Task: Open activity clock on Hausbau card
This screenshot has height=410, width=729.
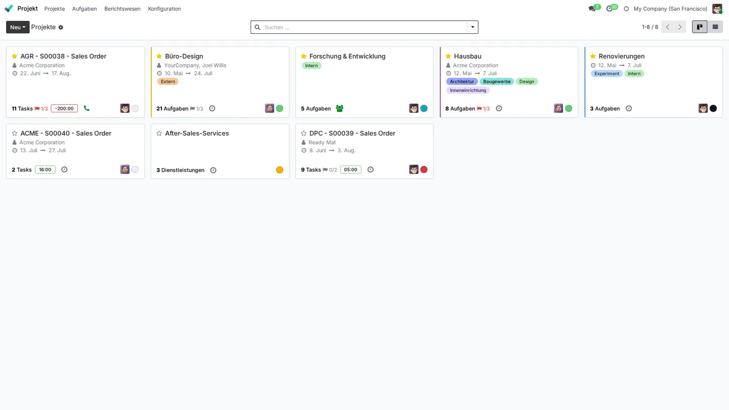Action: coord(499,108)
